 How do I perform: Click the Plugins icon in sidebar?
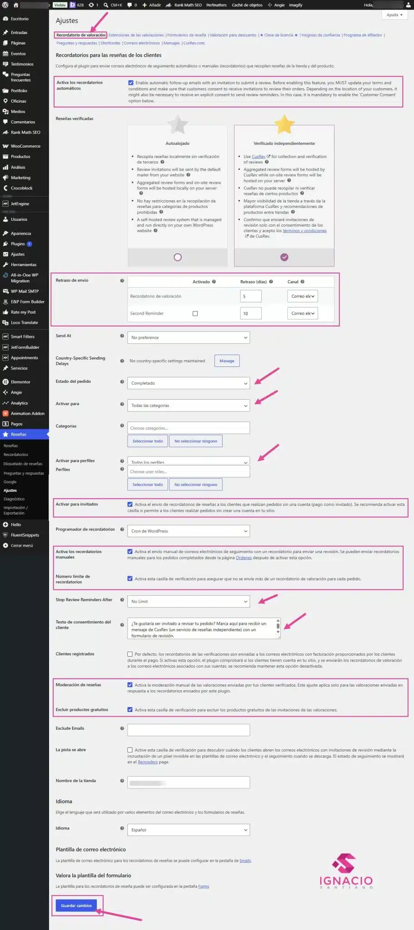pos(5,244)
